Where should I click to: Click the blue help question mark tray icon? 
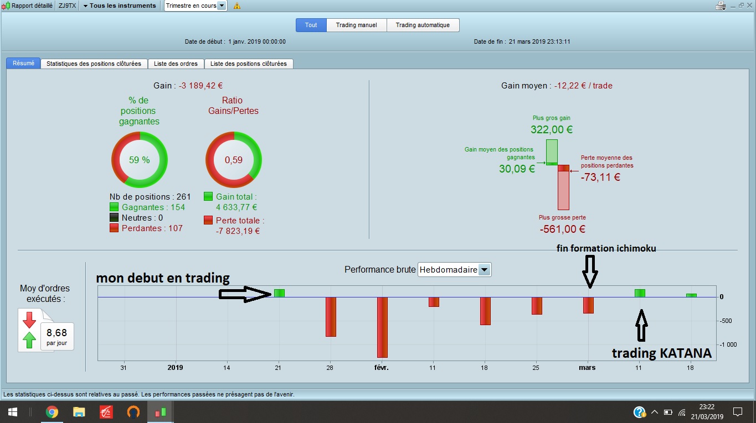click(x=639, y=412)
